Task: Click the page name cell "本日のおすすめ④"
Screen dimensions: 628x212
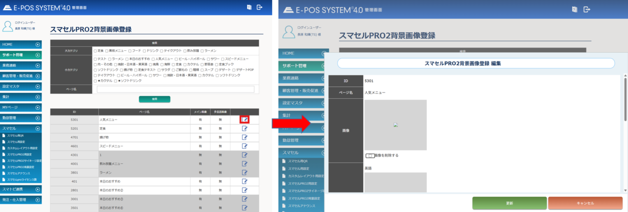Action: coord(144,207)
